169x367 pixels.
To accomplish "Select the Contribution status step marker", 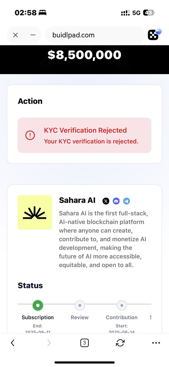I will 122,305.
